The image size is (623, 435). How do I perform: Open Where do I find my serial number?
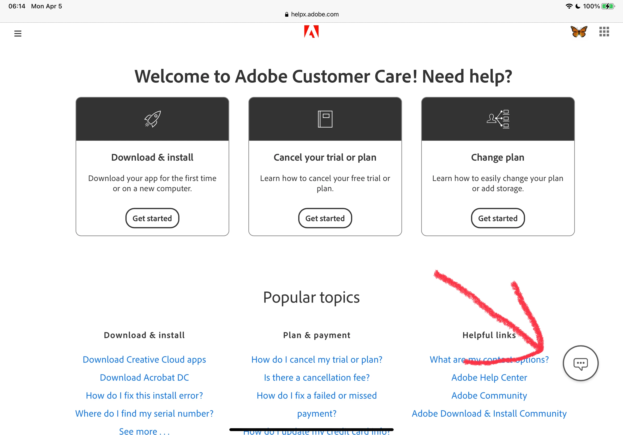[144, 413]
